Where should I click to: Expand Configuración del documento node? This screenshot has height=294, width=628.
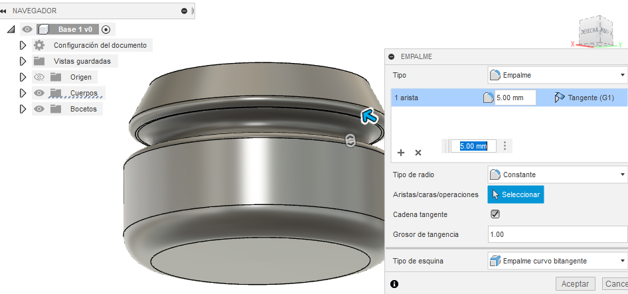(x=23, y=45)
